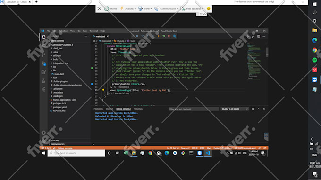Click the debug console filter input
The image size is (321, 180).
pos(194,109)
